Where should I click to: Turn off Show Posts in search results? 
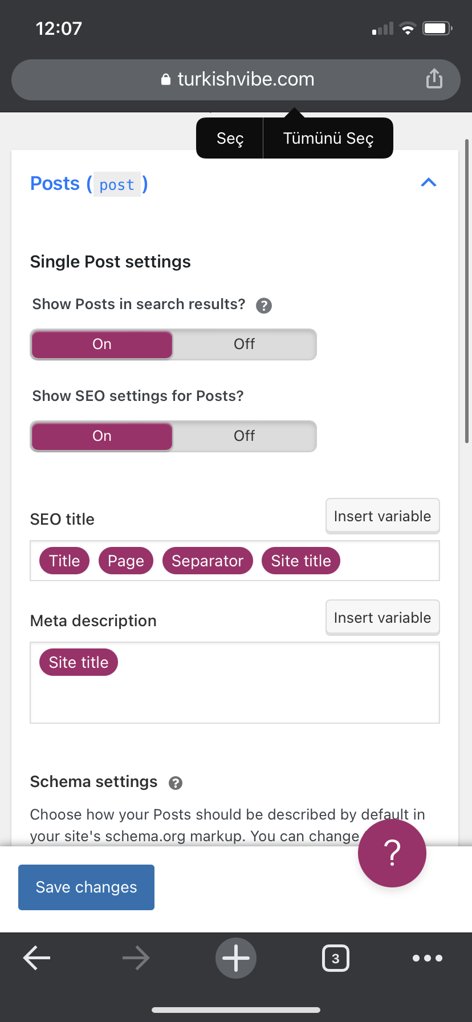coord(245,344)
